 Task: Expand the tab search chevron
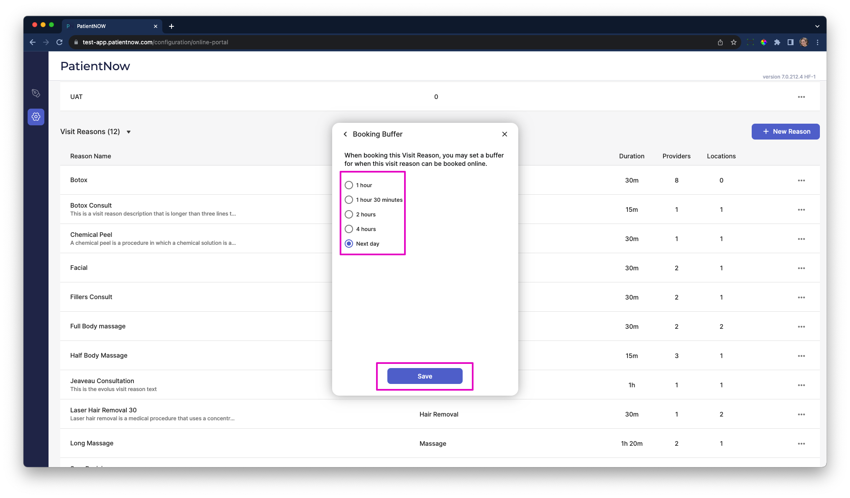pos(817,26)
